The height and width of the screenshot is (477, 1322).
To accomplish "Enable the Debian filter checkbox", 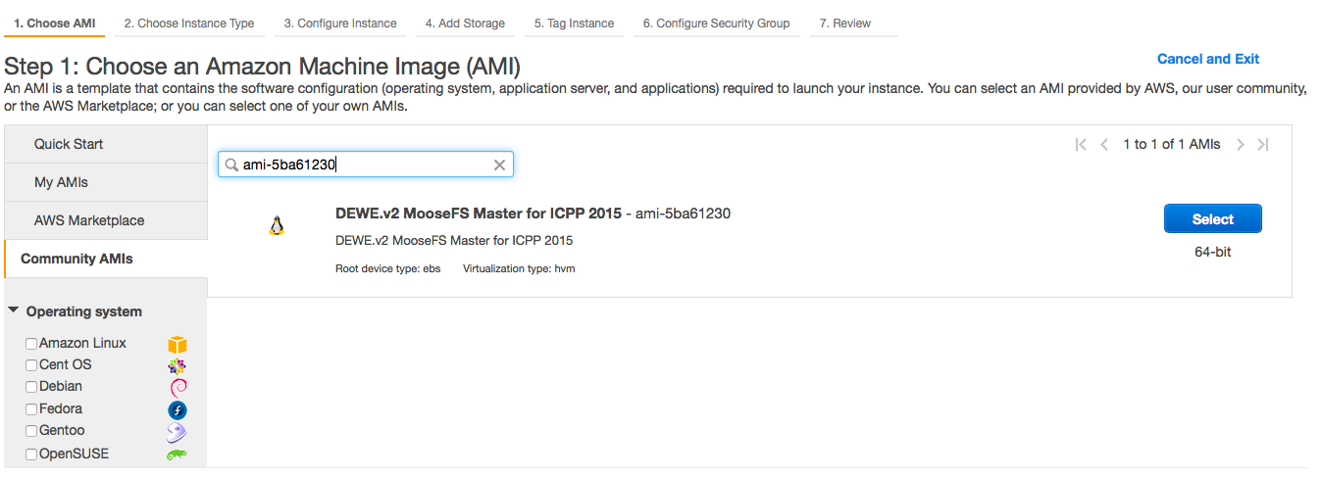I will tap(31, 387).
